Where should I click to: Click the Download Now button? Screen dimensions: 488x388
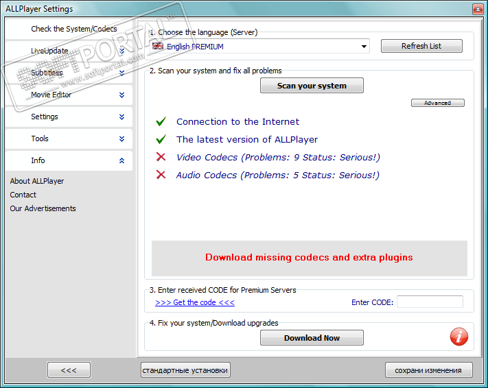312,338
